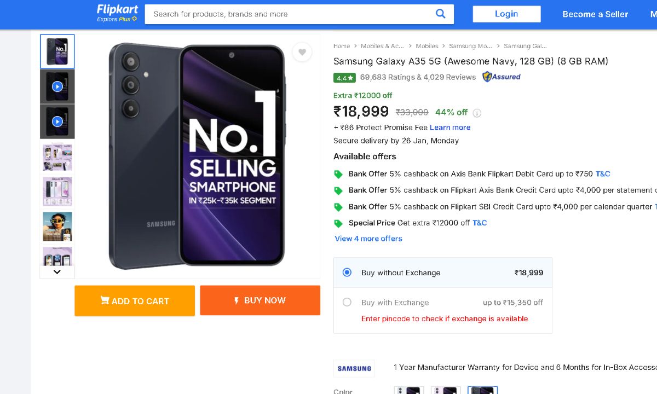Play the second product video thumbnail
Viewport: 657px width, 394px height.
click(x=57, y=121)
